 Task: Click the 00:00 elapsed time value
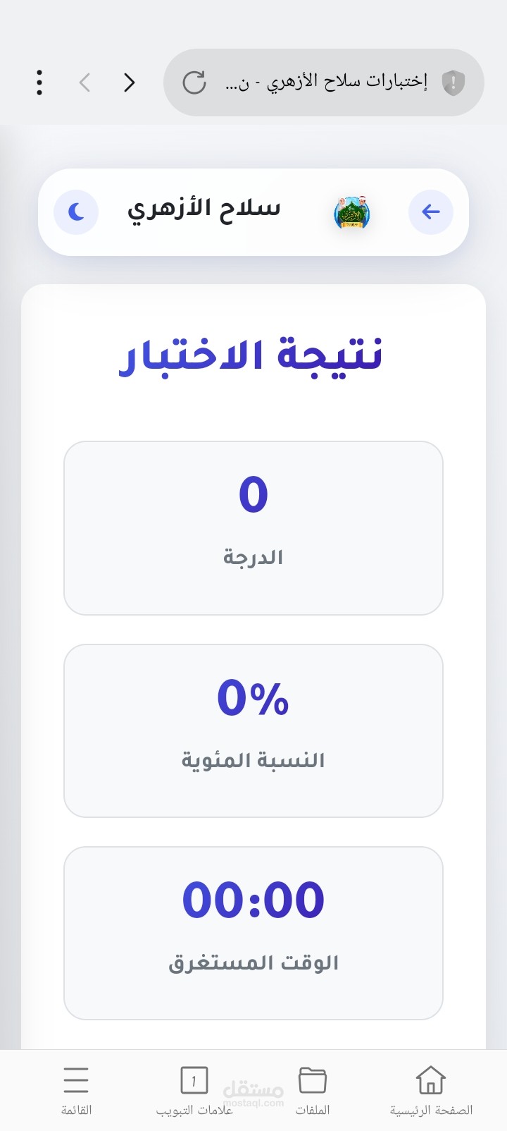pyautogui.click(x=254, y=898)
